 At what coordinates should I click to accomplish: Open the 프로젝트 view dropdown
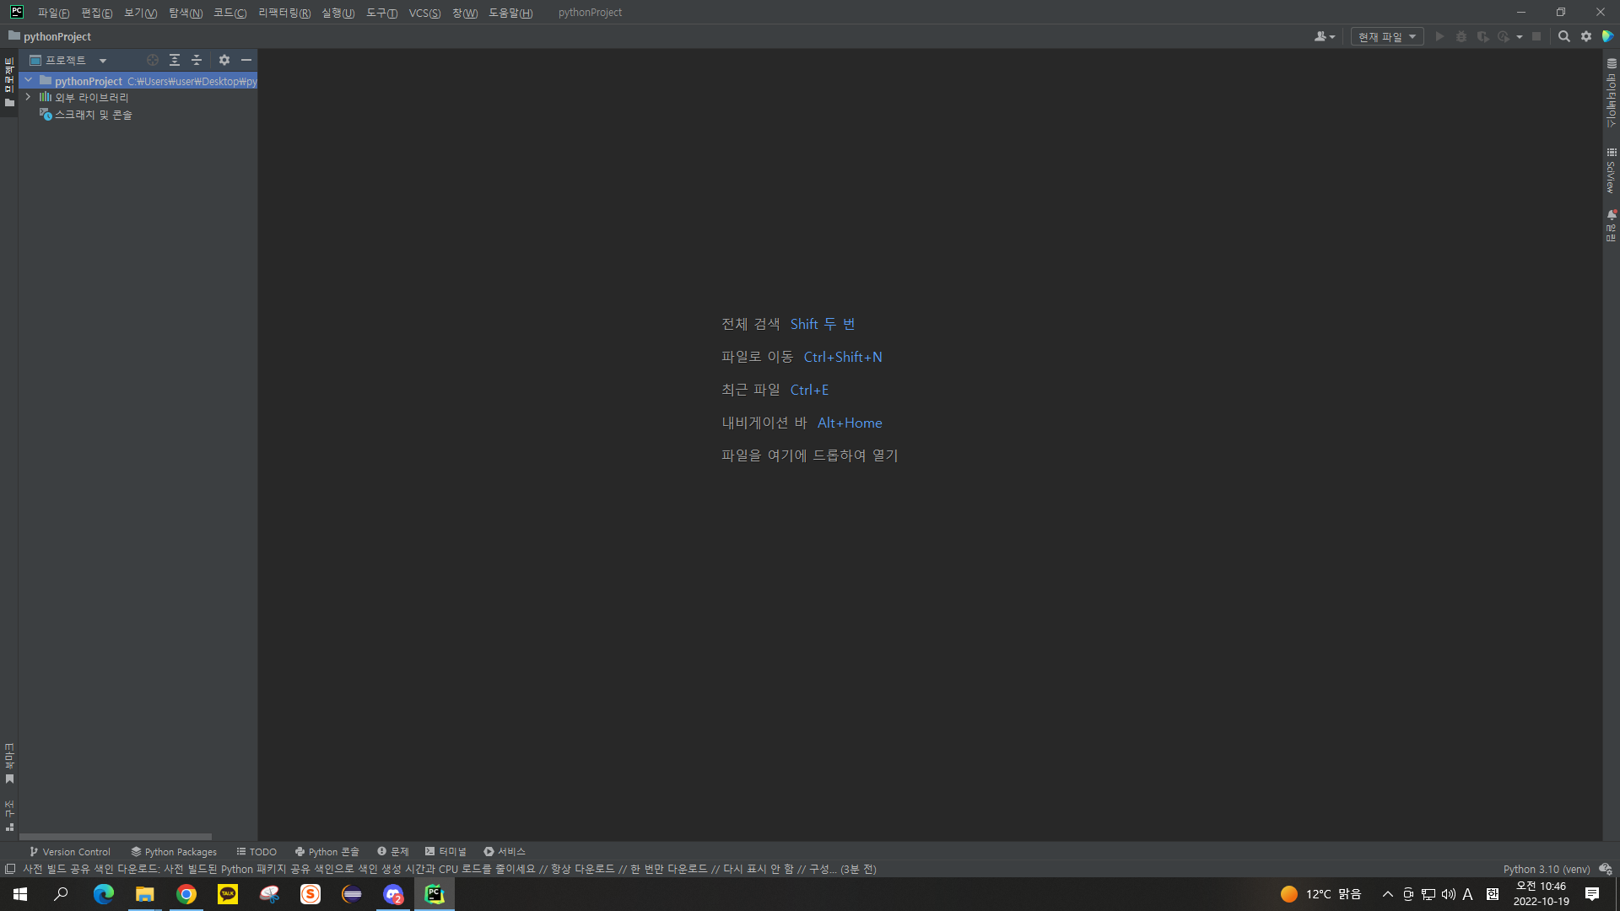[x=68, y=60]
